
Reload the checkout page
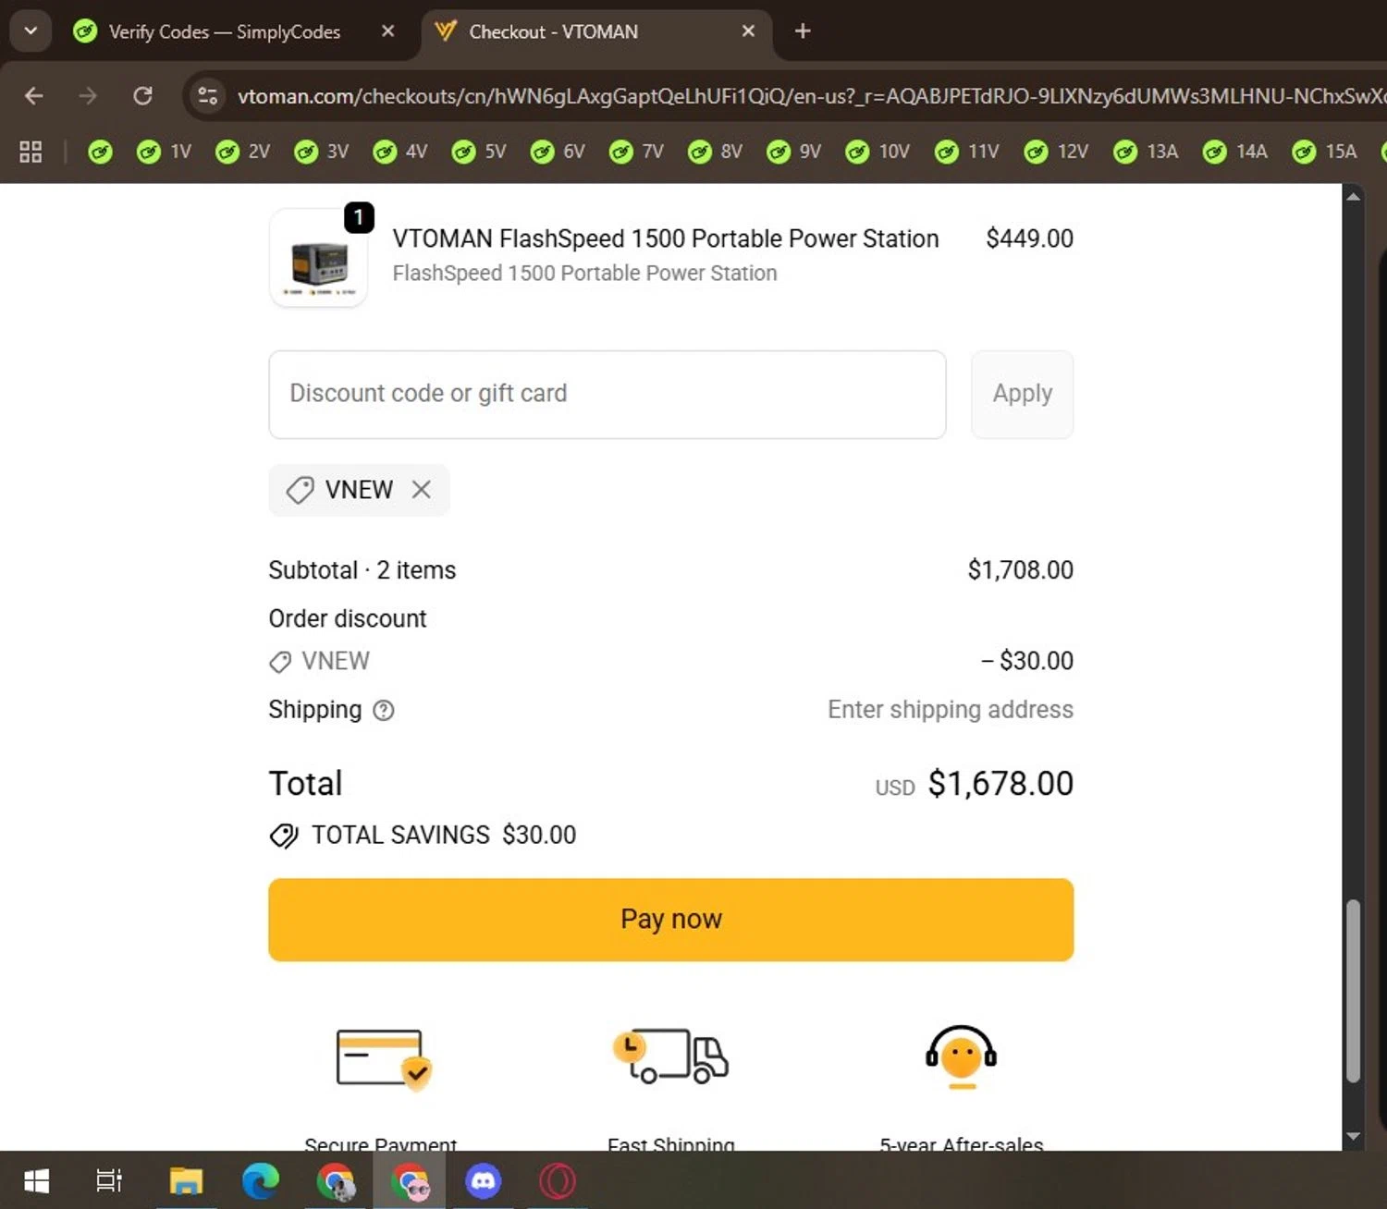point(142,96)
